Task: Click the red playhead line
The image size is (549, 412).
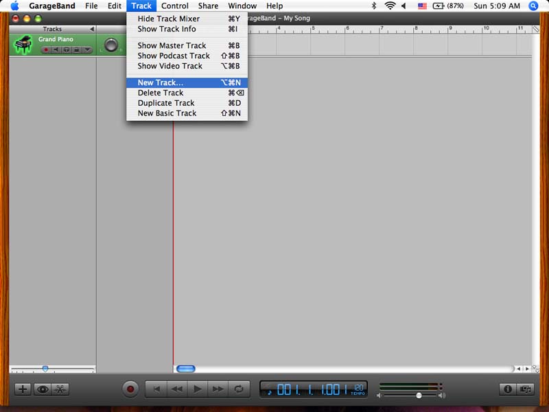Action: (173, 242)
